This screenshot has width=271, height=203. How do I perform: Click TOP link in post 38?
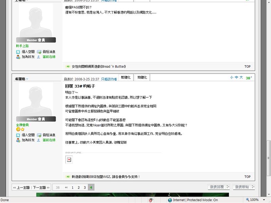[x=247, y=177]
